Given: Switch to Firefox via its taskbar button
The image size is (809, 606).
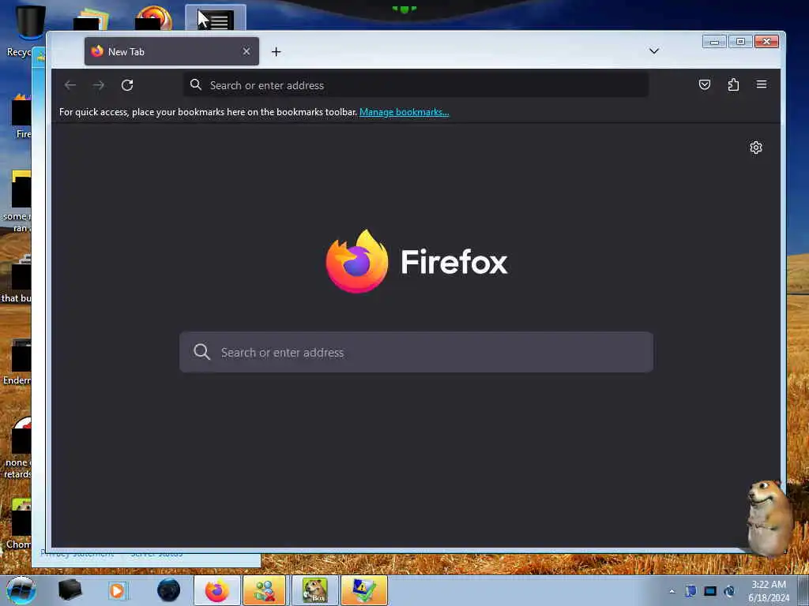Looking at the screenshot, I should click(216, 590).
